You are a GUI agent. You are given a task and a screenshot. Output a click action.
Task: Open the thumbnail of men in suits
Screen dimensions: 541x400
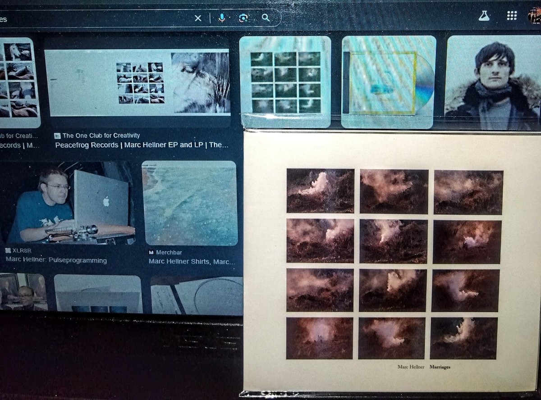click(x=23, y=292)
